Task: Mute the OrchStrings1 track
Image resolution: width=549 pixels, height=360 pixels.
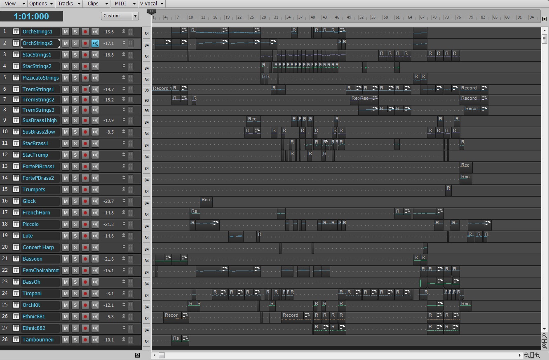Action: [66, 32]
